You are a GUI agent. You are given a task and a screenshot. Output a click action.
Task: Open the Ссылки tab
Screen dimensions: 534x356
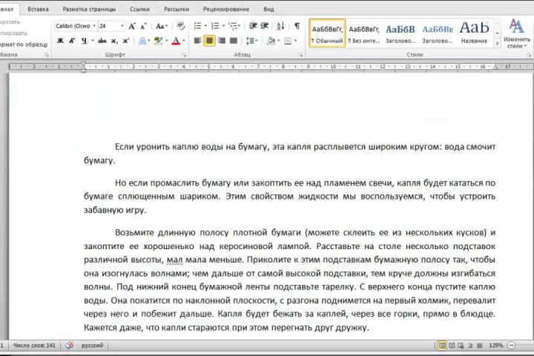139,9
